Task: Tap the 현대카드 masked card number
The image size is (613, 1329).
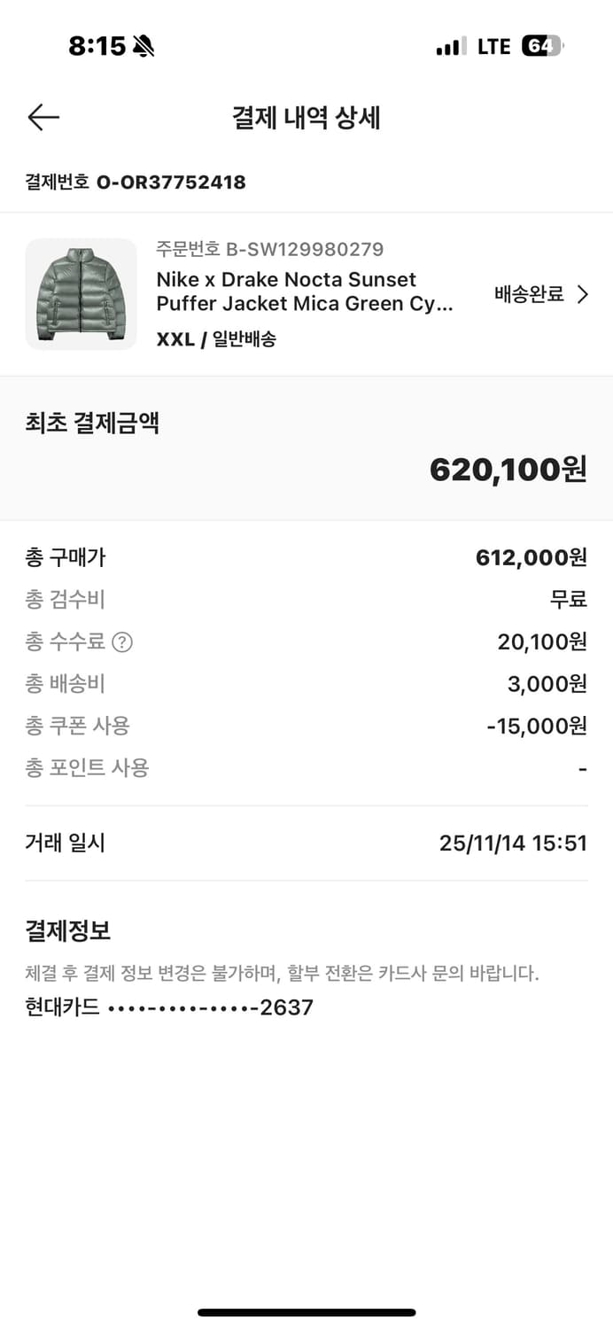Action: (168, 1006)
